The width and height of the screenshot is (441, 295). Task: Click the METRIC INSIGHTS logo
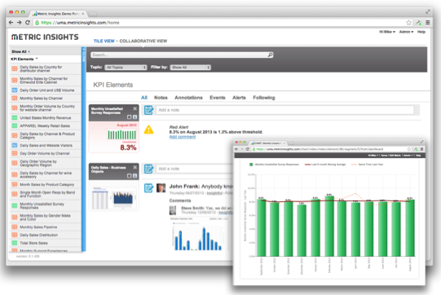(x=45, y=37)
